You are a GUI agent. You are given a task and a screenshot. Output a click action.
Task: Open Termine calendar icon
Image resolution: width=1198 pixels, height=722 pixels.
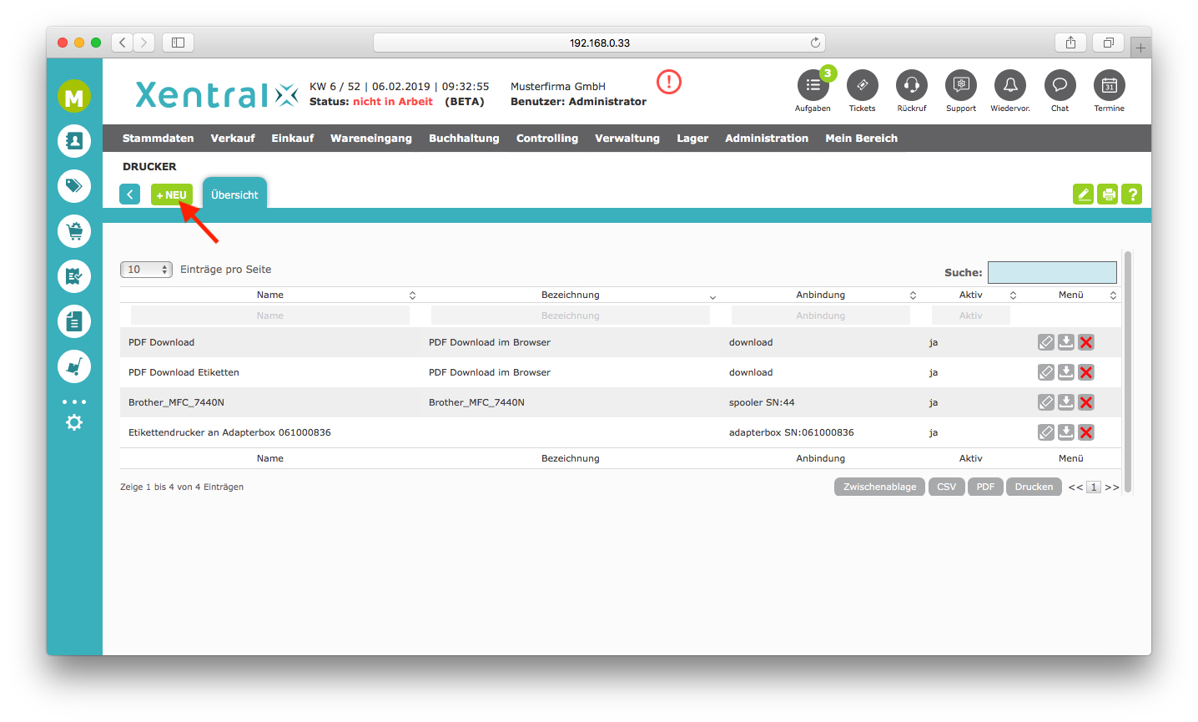(1109, 85)
